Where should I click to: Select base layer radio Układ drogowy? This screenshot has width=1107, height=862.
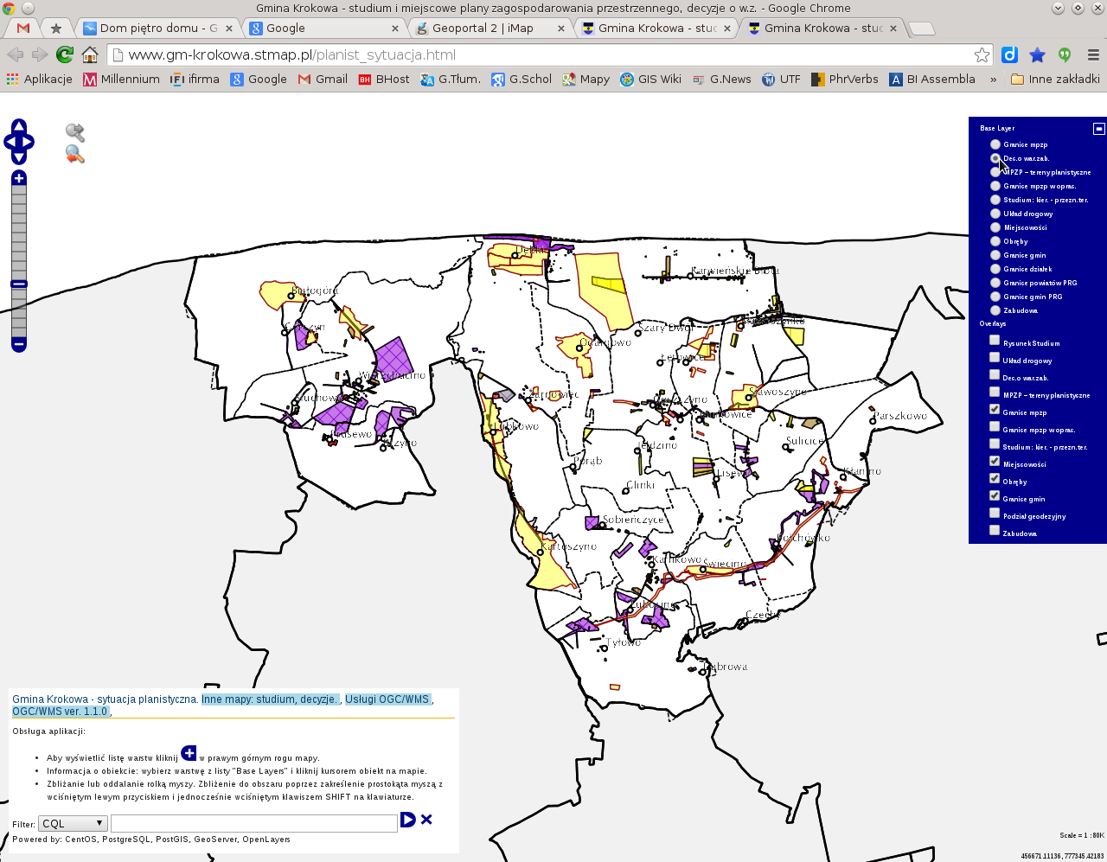(x=995, y=214)
